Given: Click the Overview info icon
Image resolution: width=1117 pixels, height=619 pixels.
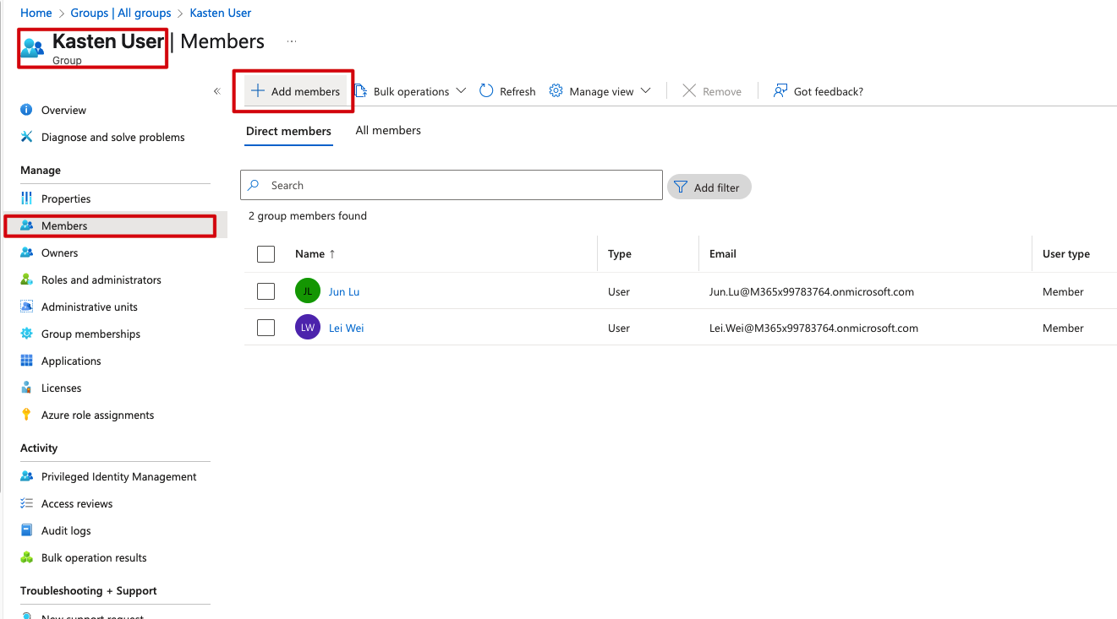Looking at the screenshot, I should [26, 110].
